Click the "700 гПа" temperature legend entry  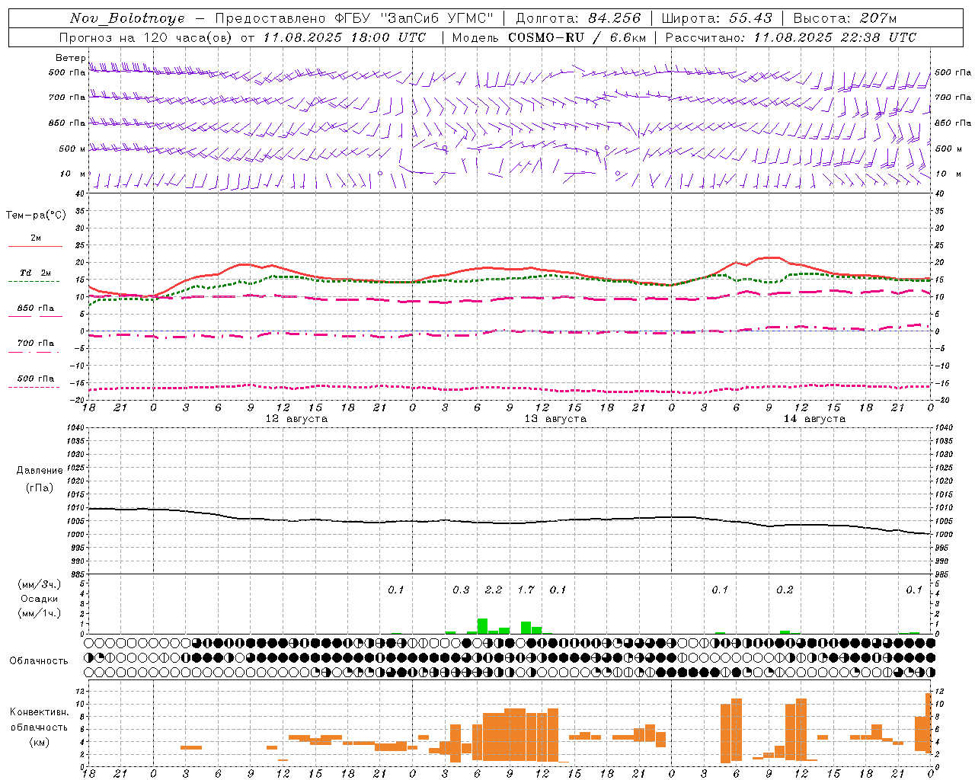(x=35, y=343)
